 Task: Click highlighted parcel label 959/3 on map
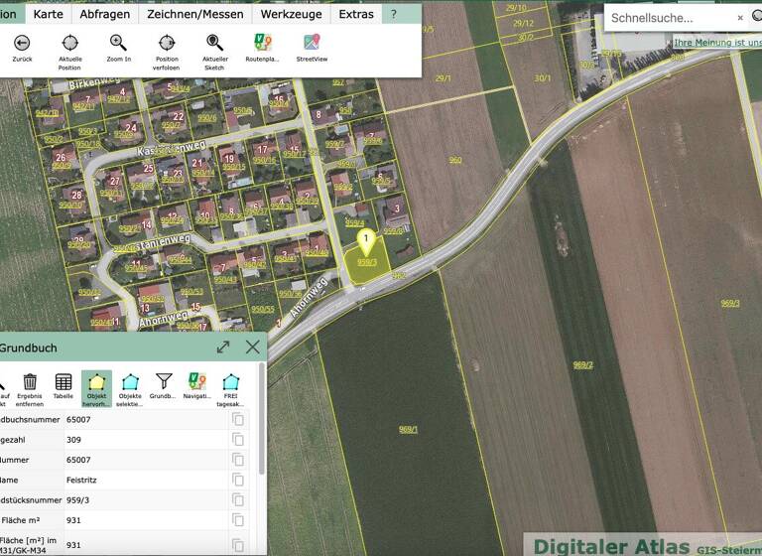coord(367,262)
